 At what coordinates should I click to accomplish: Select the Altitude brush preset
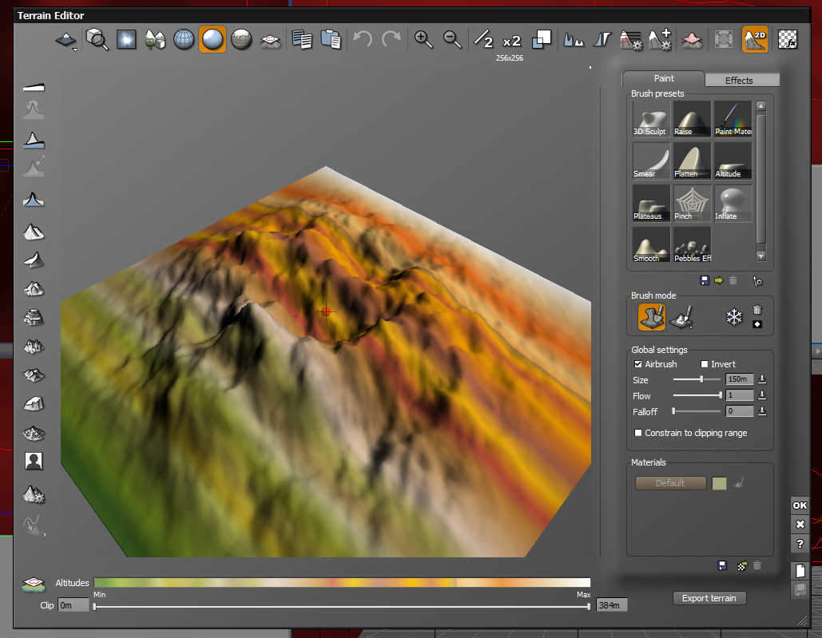click(733, 161)
